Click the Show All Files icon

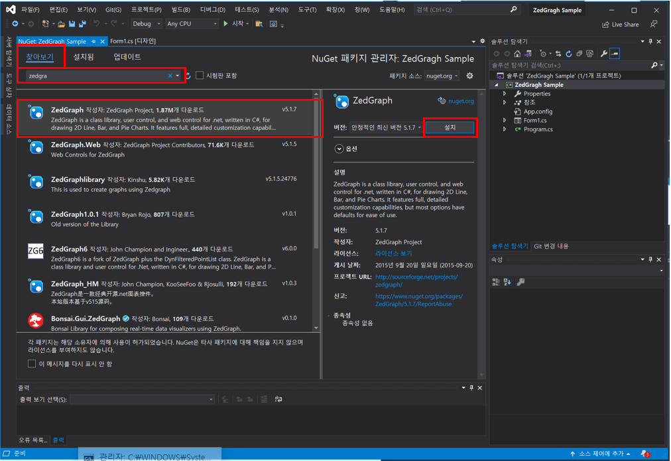pos(589,54)
